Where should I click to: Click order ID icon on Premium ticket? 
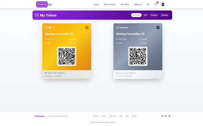click(x=117, y=73)
